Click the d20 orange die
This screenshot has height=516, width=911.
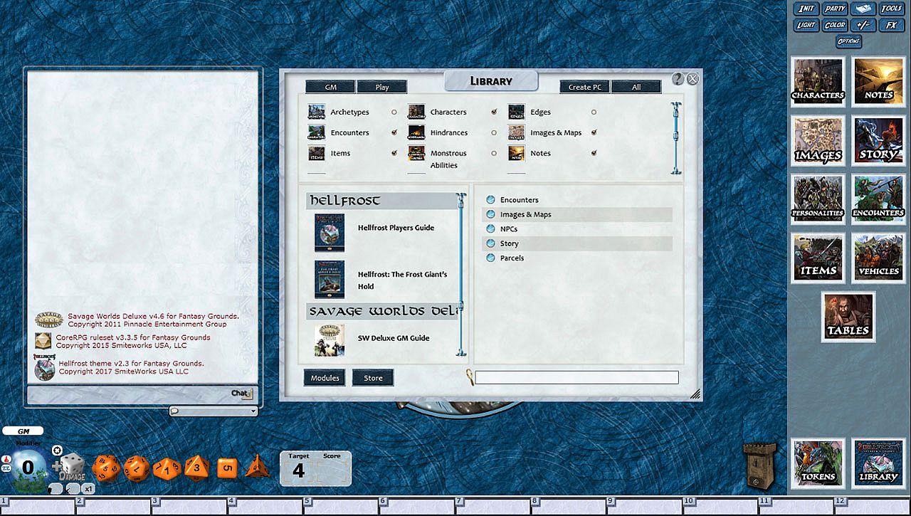[x=106, y=468]
